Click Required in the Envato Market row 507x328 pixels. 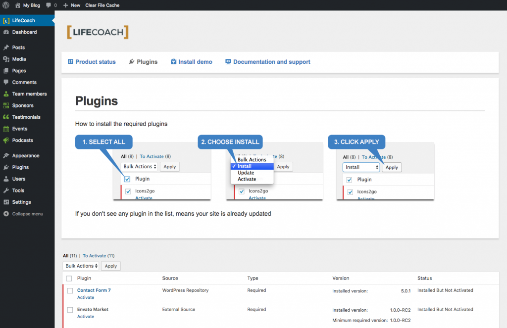pyautogui.click(x=257, y=309)
